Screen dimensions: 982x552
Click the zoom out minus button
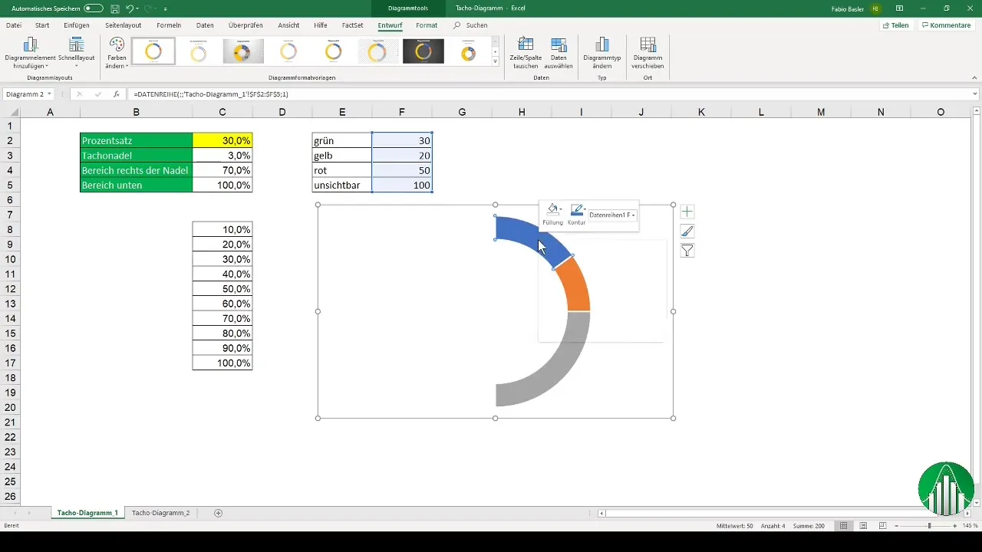(x=896, y=525)
